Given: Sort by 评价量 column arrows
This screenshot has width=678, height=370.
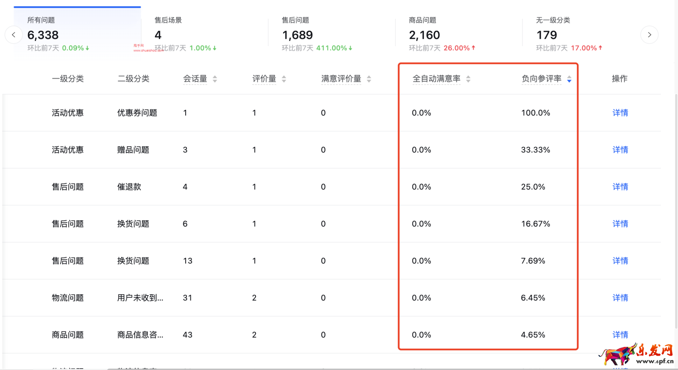Looking at the screenshot, I should [x=284, y=79].
